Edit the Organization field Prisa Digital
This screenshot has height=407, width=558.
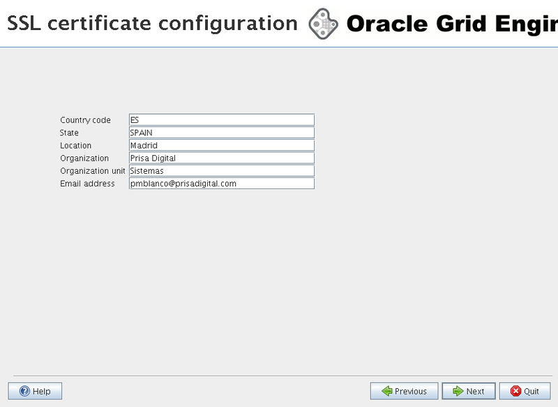point(222,158)
